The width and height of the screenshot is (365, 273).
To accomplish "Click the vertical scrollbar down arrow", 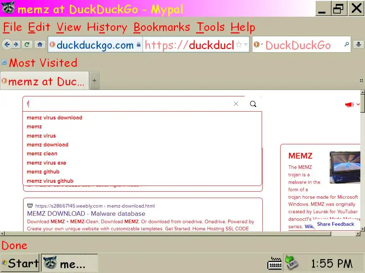I will [363, 229].
